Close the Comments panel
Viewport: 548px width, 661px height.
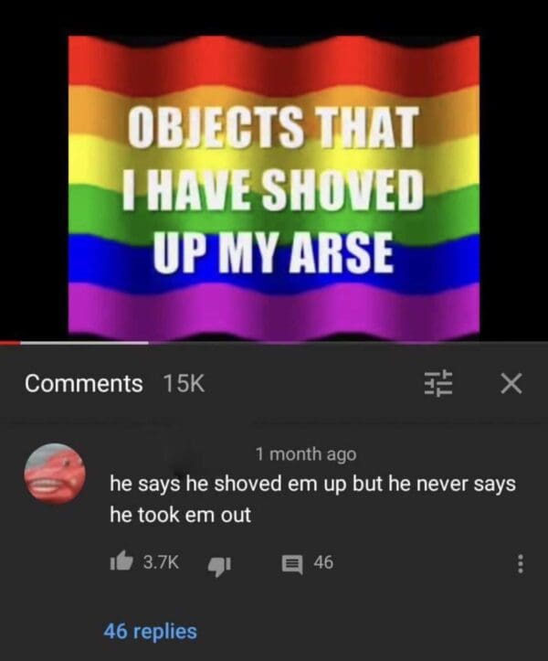click(511, 384)
